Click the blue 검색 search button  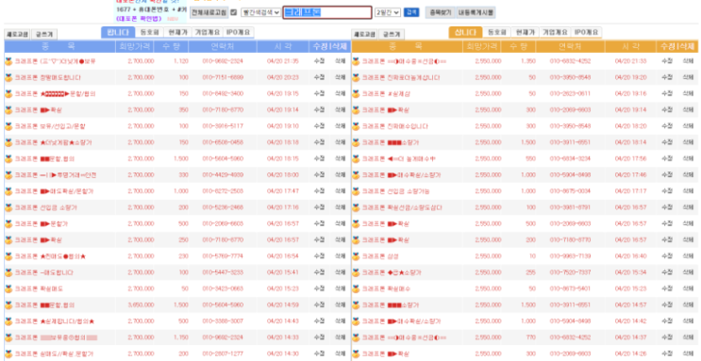[x=411, y=12]
